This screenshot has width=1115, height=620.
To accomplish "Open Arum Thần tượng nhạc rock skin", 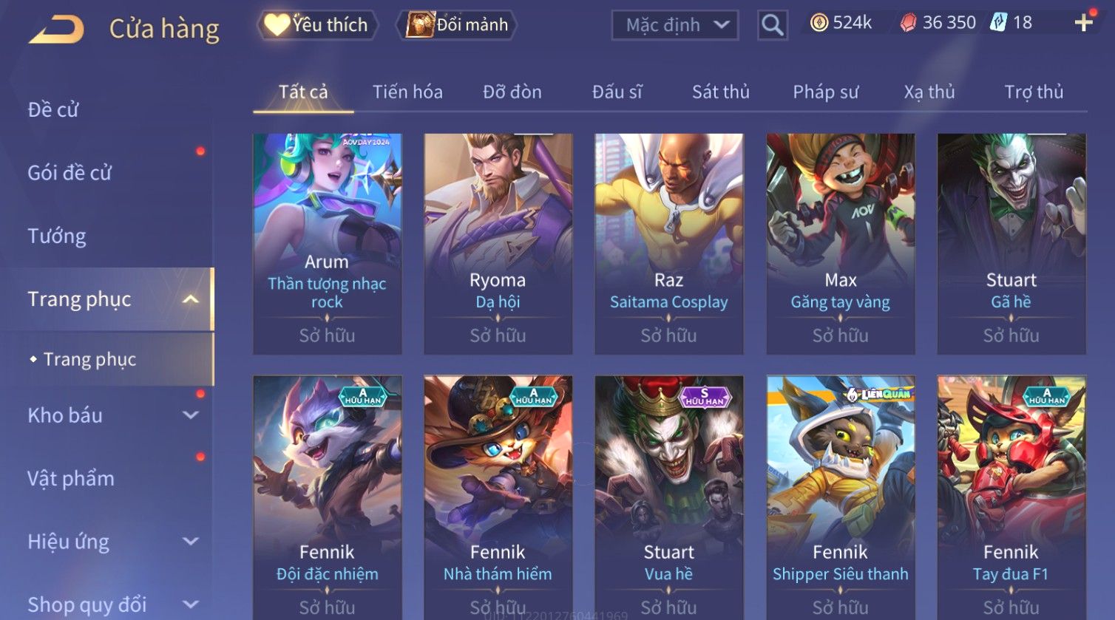I will tap(327, 244).
